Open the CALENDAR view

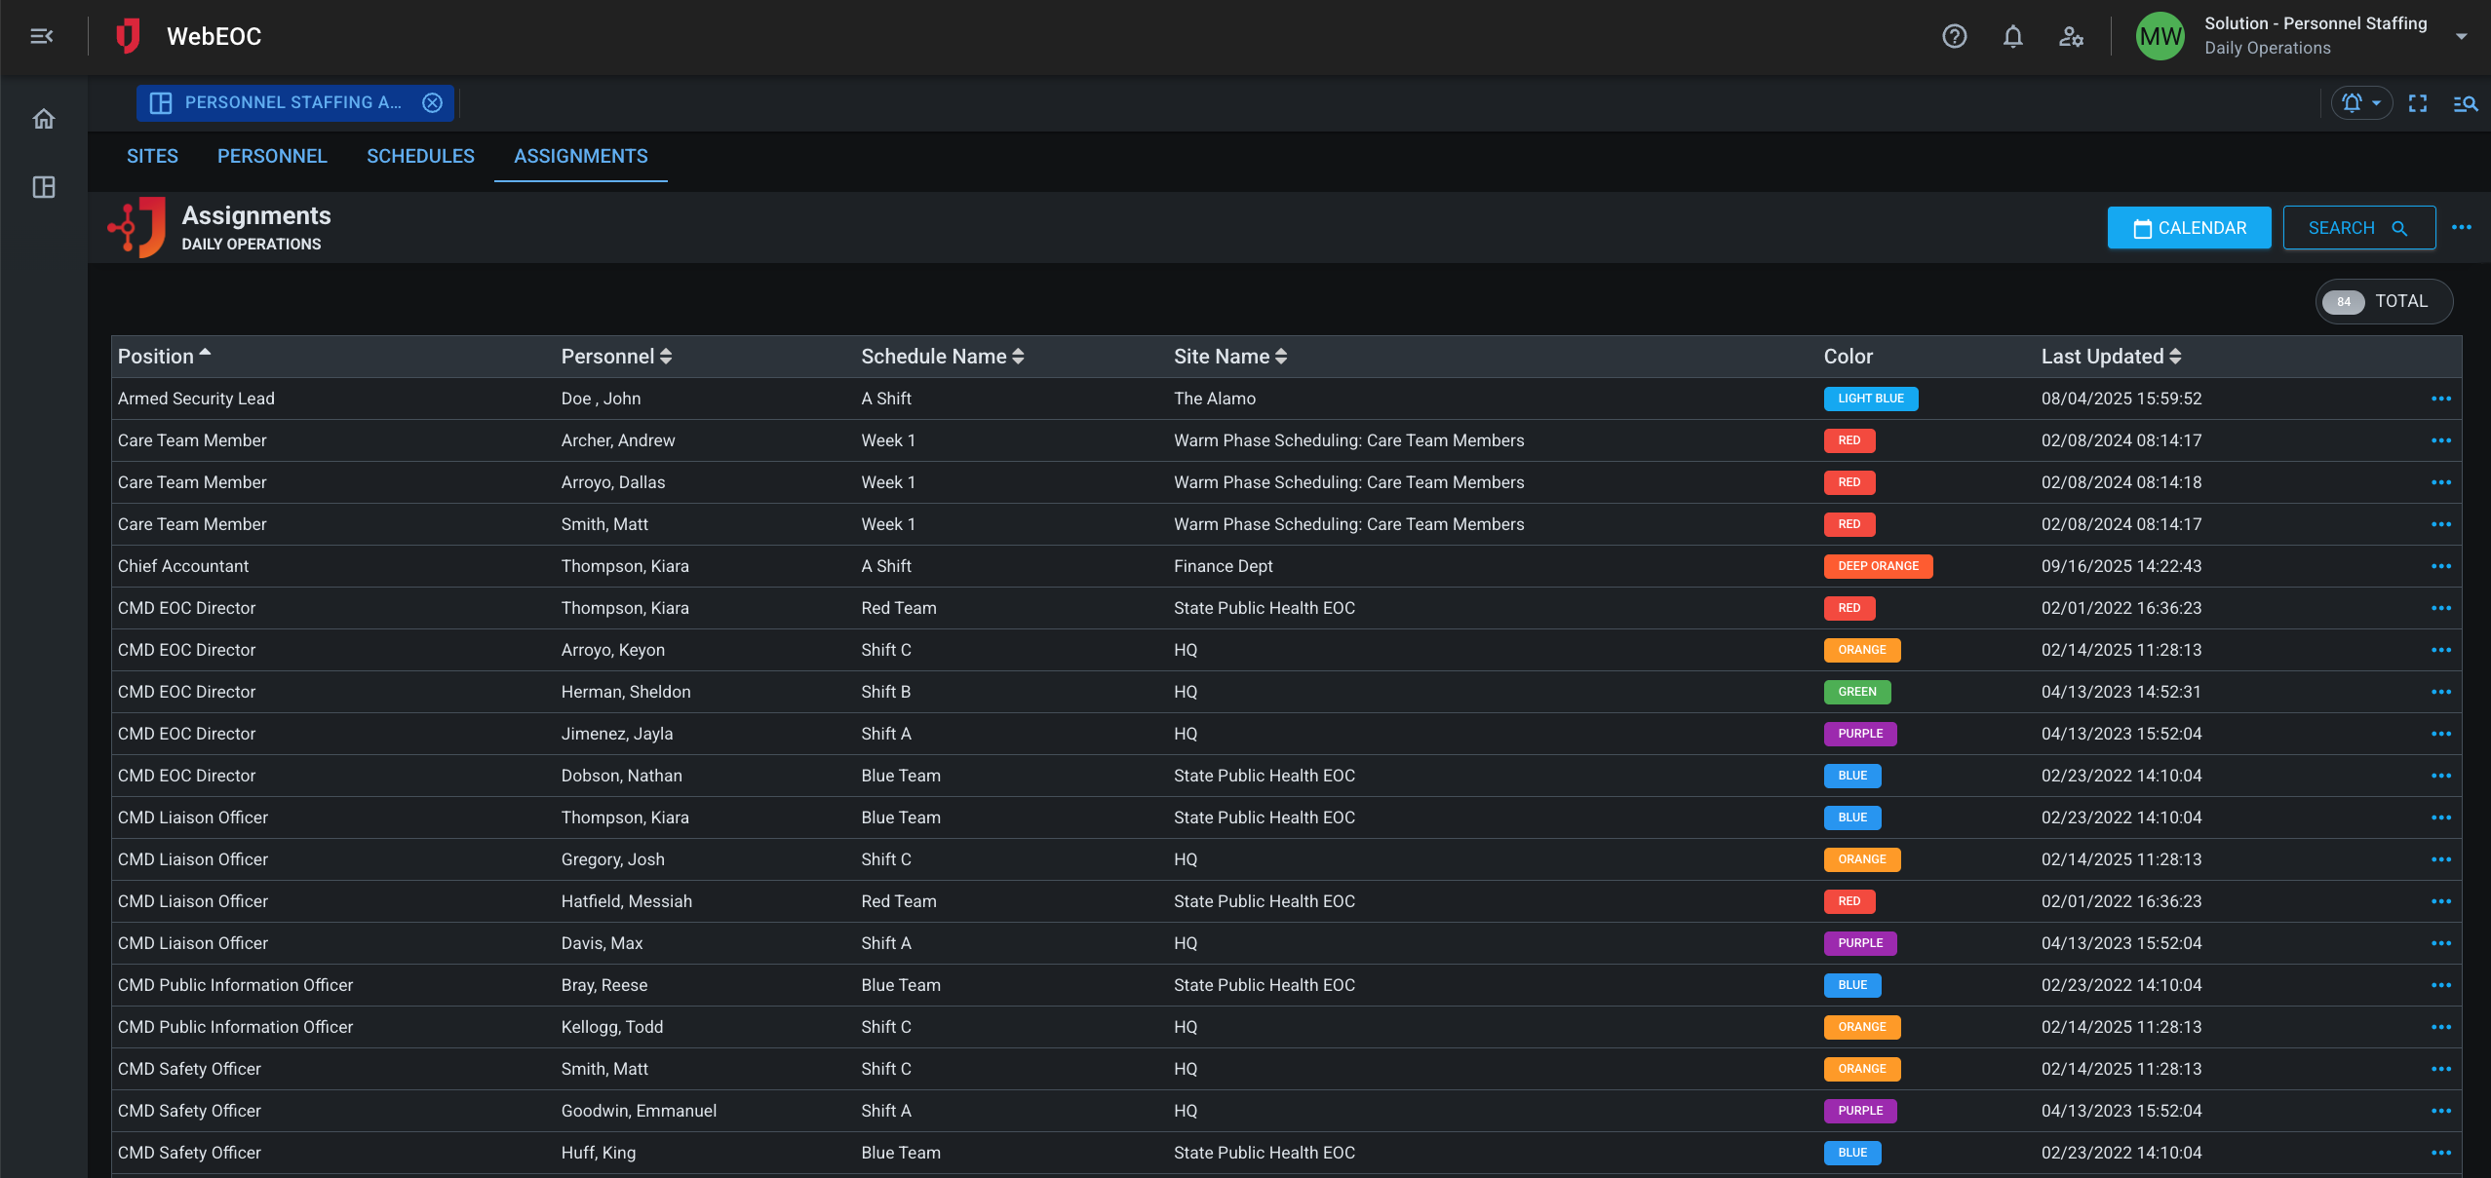(x=2188, y=227)
